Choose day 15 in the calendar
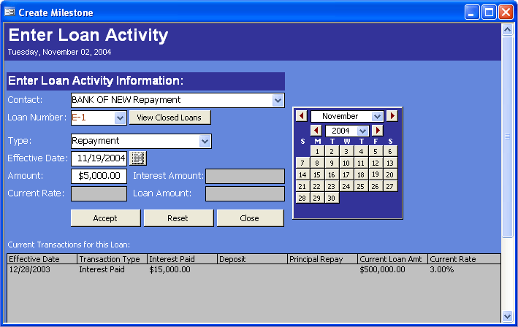 (x=317, y=175)
